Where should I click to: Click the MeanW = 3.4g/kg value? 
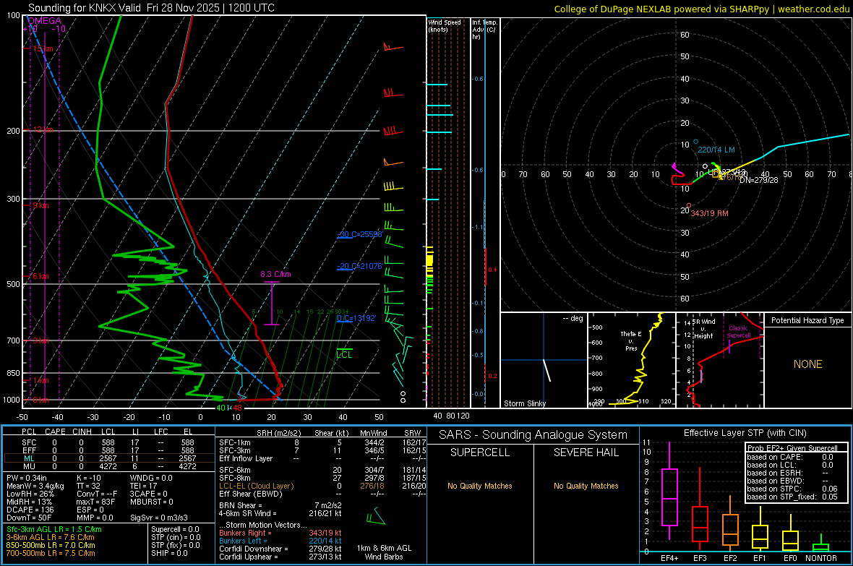[x=35, y=486]
